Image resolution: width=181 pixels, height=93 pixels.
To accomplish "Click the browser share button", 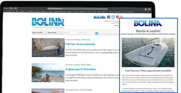I will [146, 9].
